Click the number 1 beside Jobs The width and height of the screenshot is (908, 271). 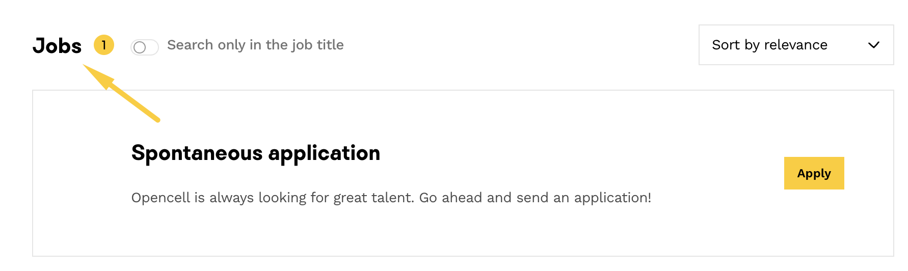(104, 45)
